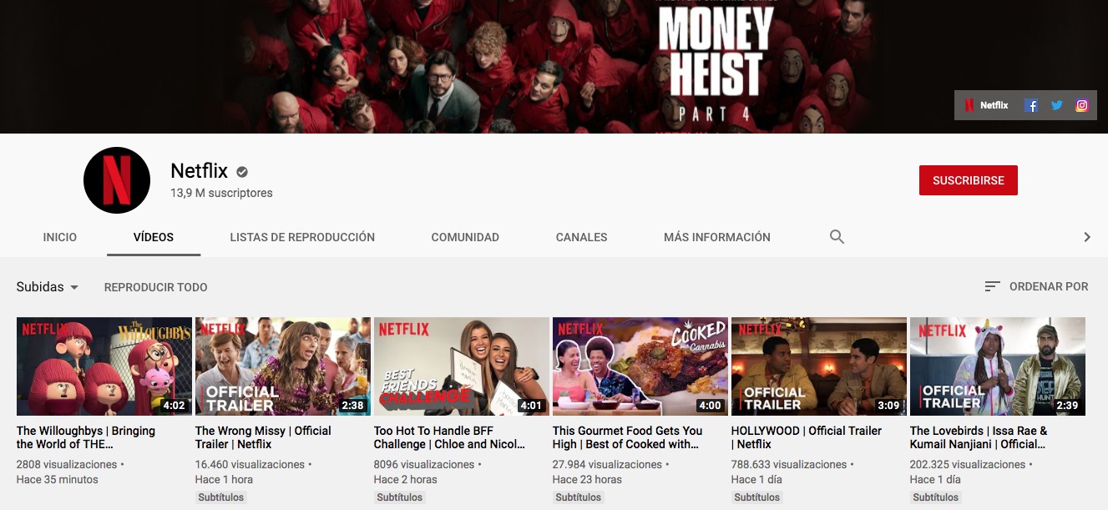Viewport: 1108px width, 510px height.
Task: Click the '13,9 M suscriptores' text
Action: [221, 193]
